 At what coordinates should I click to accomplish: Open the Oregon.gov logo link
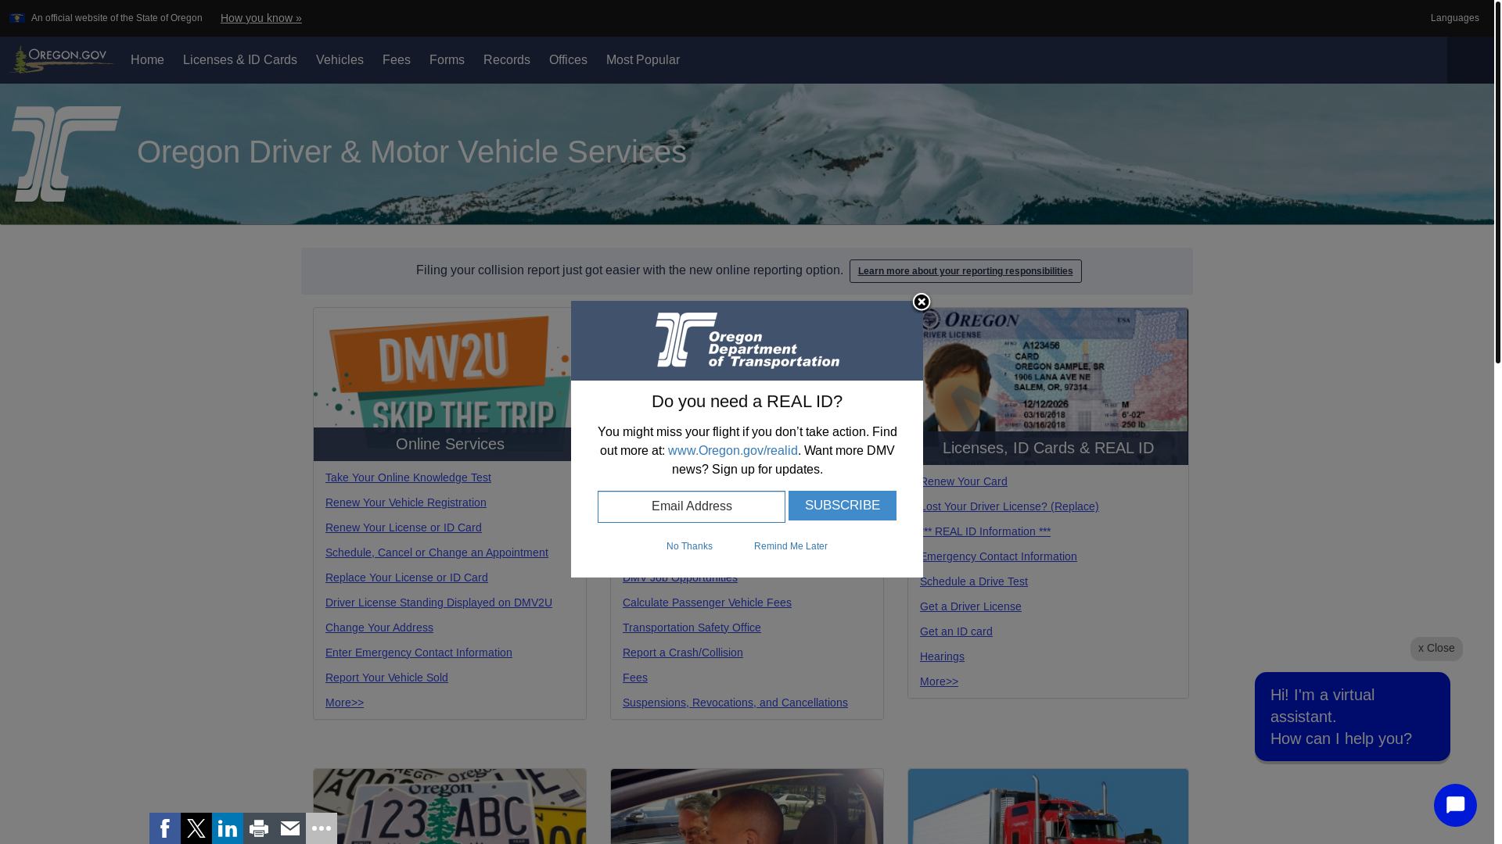(x=61, y=59)
